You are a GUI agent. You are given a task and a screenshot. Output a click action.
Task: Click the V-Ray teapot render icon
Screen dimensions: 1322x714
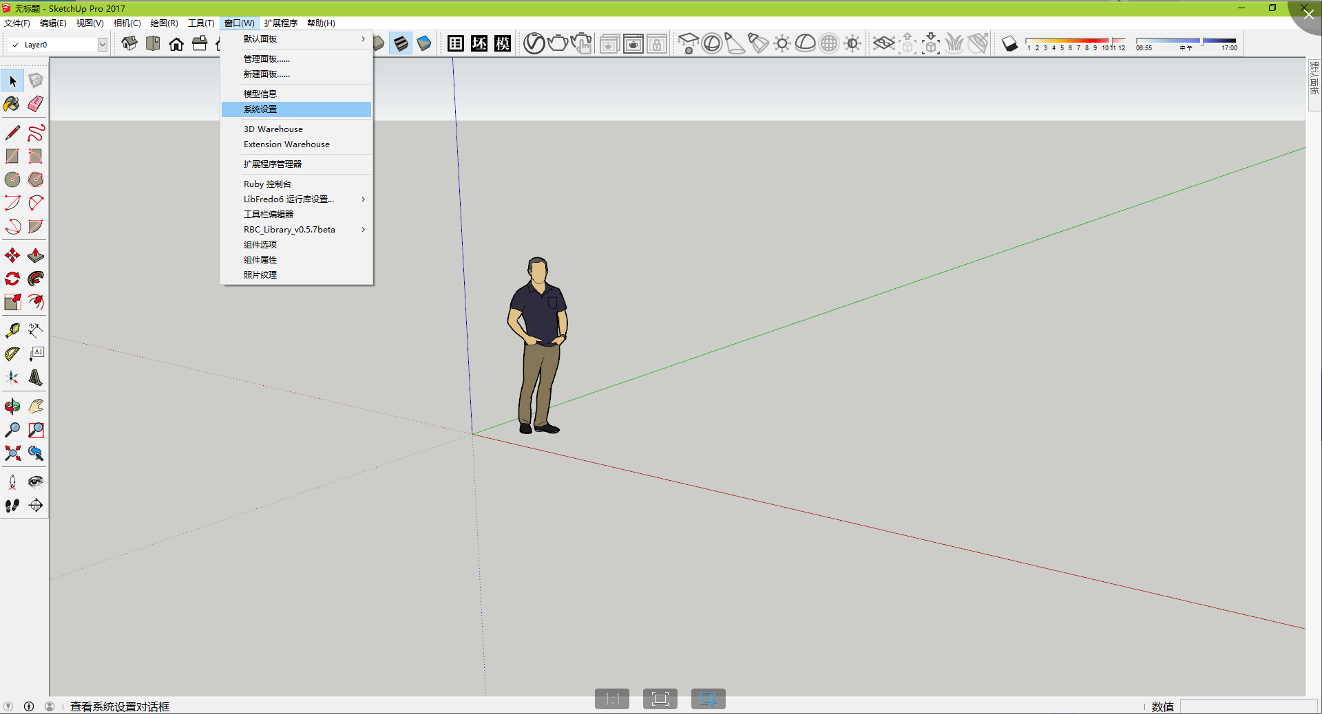(558, 44)
